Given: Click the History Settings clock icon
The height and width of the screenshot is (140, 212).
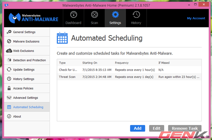Looking at the screenshot, I should pyautogui.click(x=9, y=79).
